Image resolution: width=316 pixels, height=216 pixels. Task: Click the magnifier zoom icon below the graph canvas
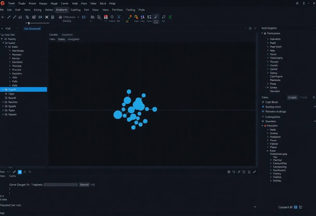click(234, 172)
